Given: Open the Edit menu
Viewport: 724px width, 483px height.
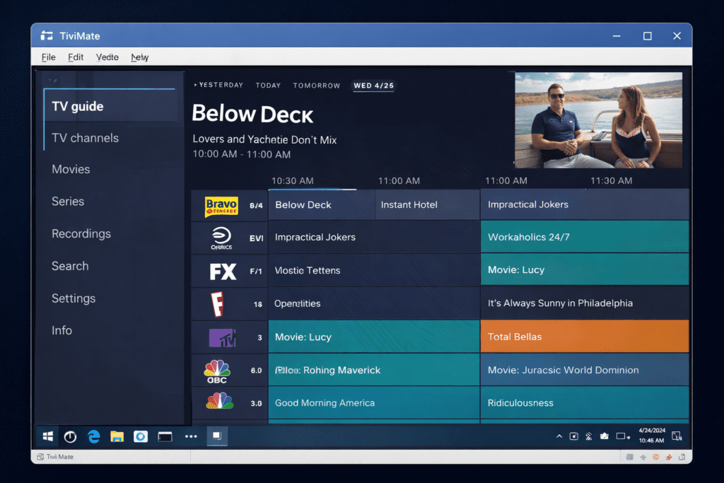Looking at the screenshot, I should click(x=76, y=57).
